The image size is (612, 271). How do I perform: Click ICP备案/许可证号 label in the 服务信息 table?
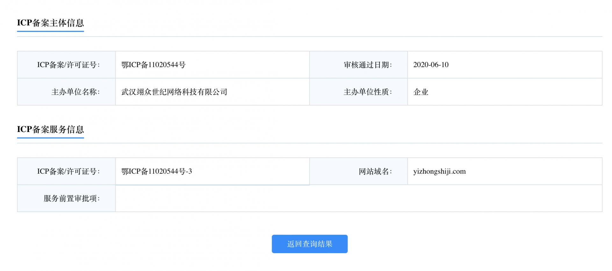(68, 171)
